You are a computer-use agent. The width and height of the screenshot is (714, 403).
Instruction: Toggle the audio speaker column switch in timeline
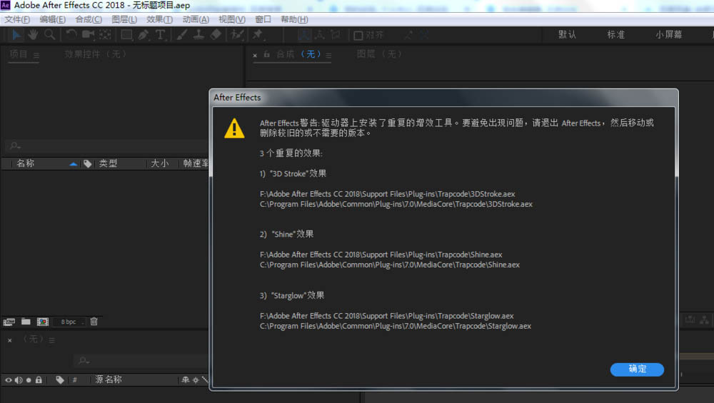coord(19,379)
